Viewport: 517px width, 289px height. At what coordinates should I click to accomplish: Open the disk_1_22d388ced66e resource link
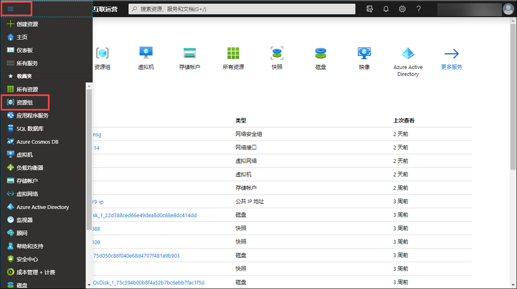coord(144,215)
